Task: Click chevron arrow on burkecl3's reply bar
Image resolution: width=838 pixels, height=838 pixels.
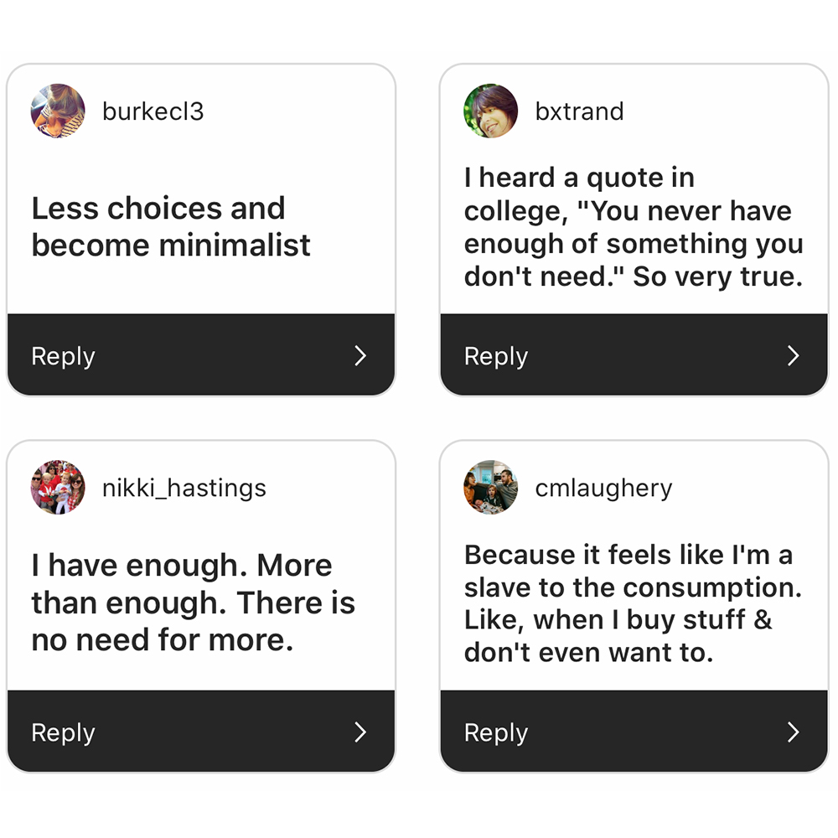Action: coord(360,355)
